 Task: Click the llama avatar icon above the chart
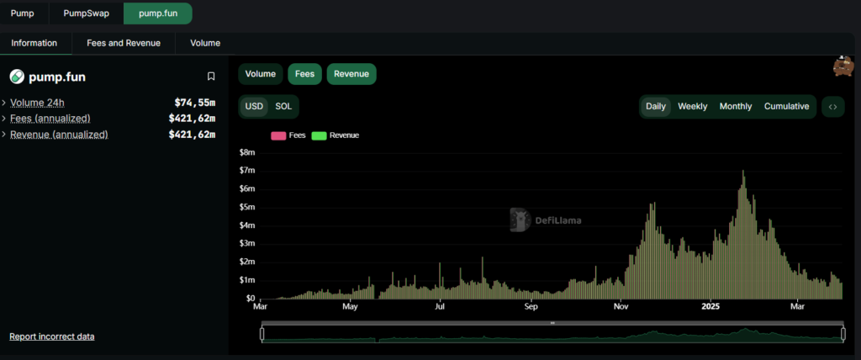pos(842,66)
